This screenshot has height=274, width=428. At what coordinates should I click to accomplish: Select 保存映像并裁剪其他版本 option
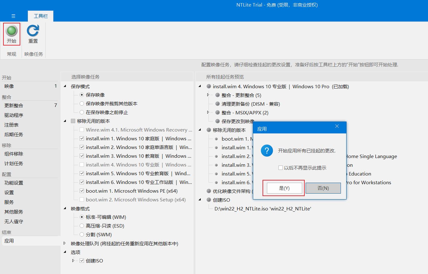82,103
